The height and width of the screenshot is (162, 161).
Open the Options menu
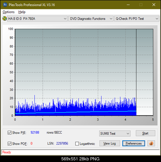(x=8, y=12)
